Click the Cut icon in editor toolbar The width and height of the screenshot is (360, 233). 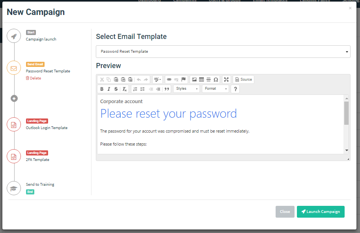[x=102, y=80]
